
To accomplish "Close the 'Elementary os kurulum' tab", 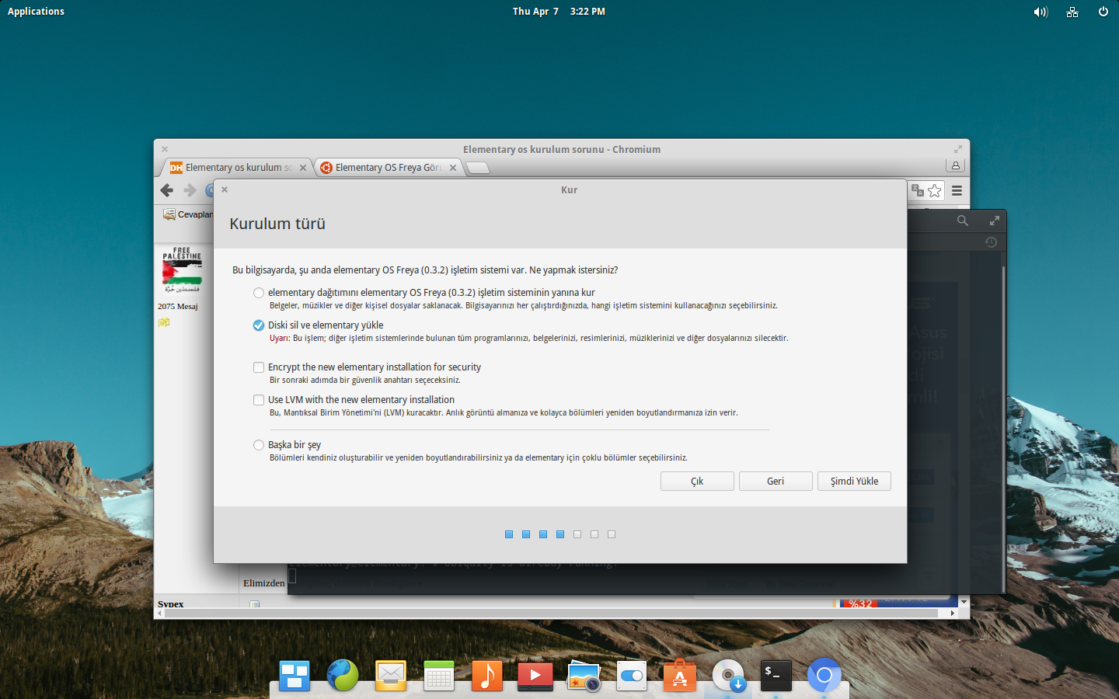I will point(303,168).
